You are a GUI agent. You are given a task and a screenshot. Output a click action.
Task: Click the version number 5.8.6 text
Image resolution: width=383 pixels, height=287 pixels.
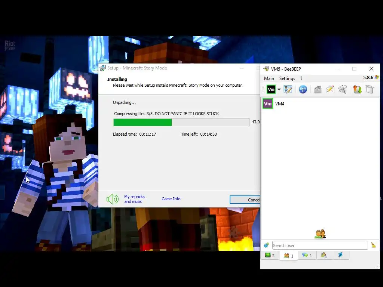368,78
